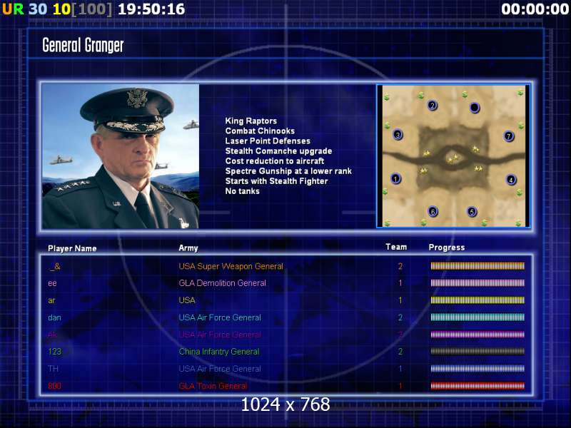Image resolution: width=571 pixels, height=428 pixels.
Task: Click the dollar supply icon in the minimap's bottom-left corner
Action: tap(387, 223)
